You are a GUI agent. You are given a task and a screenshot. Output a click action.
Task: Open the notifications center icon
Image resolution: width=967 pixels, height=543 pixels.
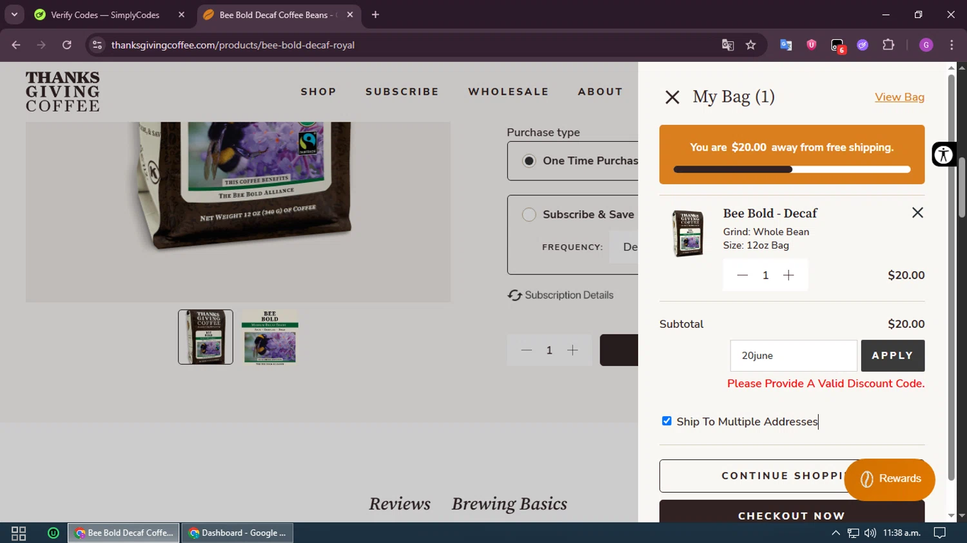coord(940,533)
